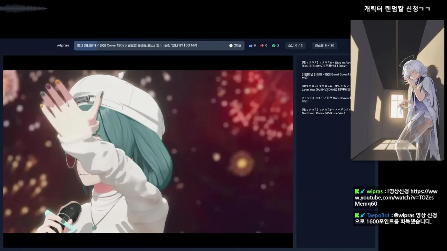The width and height of the screenshot is (447, 251).
Task: Click the audio waveform visualizer at top left
Action: click(23, 9)
